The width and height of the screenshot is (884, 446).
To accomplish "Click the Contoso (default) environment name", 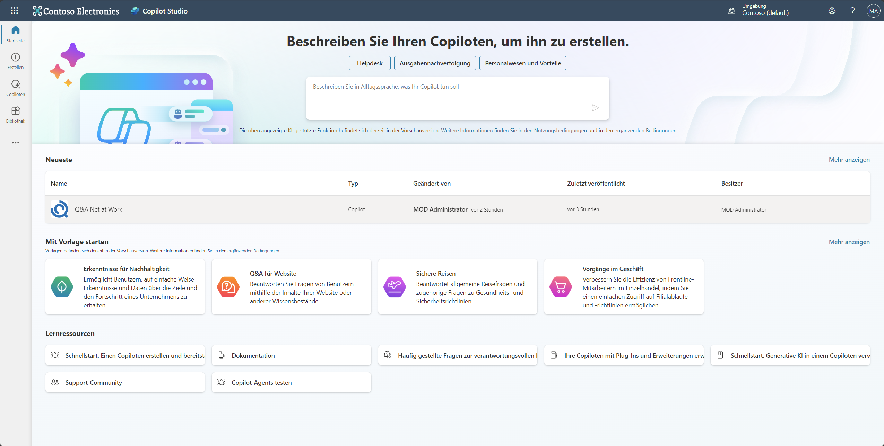I will click(x=765, y=13).
